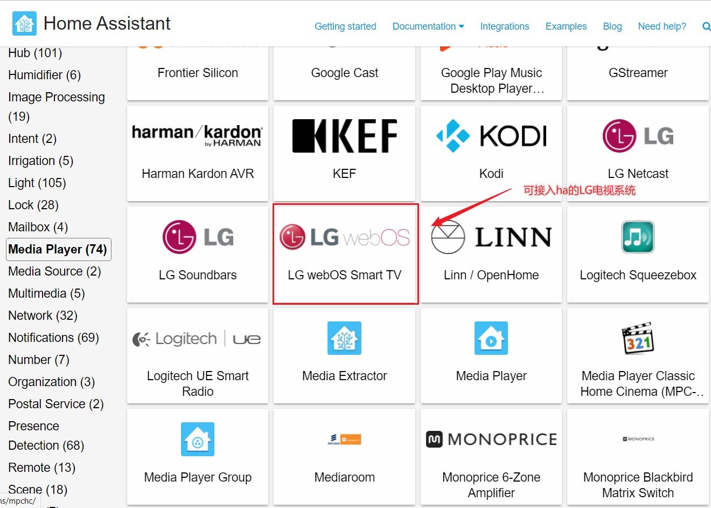Open the Need help? link

(662, 26)
